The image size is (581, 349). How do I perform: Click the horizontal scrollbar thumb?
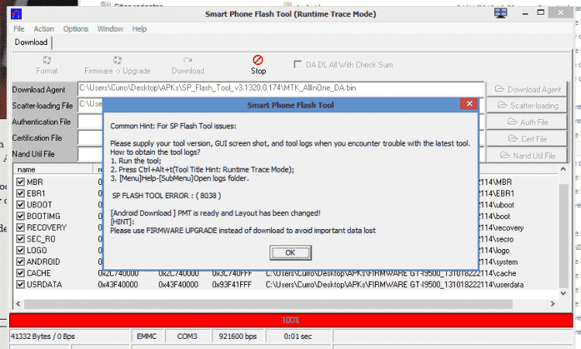coord(268,304)
